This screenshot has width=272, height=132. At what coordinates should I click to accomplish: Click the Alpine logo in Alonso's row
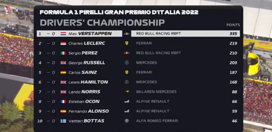click(127, 111)
